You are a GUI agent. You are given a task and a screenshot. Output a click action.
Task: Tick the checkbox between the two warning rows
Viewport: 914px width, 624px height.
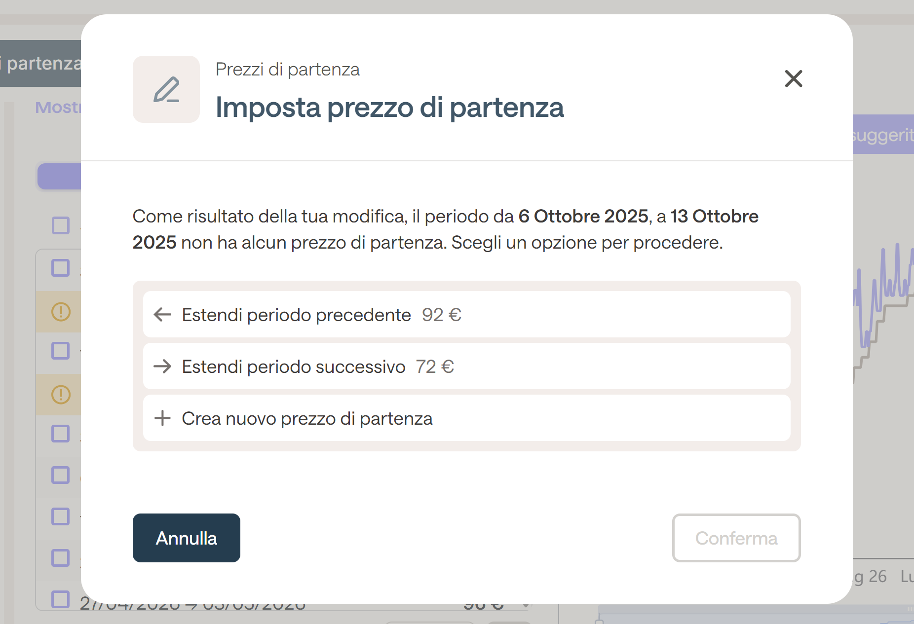click(x=61, y=351)
